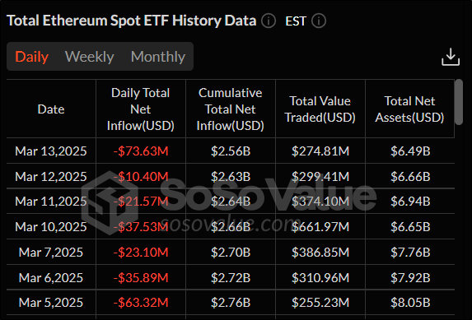
Task: Click the -$63.32M inflow cell
Action: point(141,303)
